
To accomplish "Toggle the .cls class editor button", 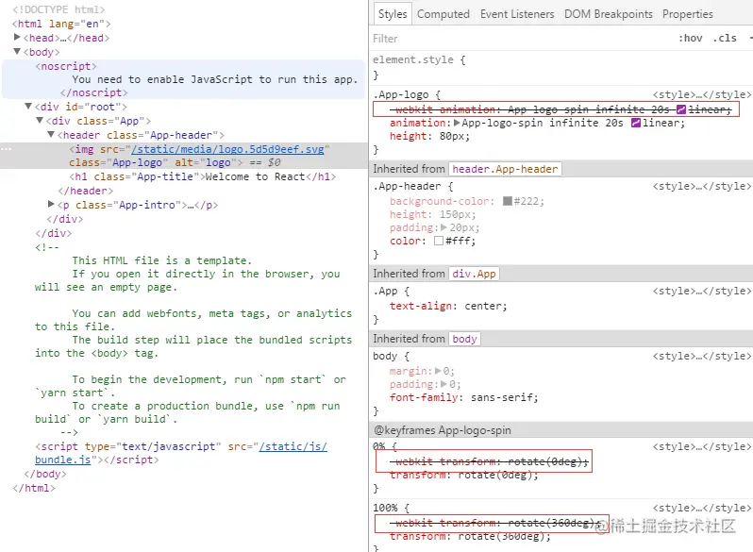I will click(x=725, y=39).
